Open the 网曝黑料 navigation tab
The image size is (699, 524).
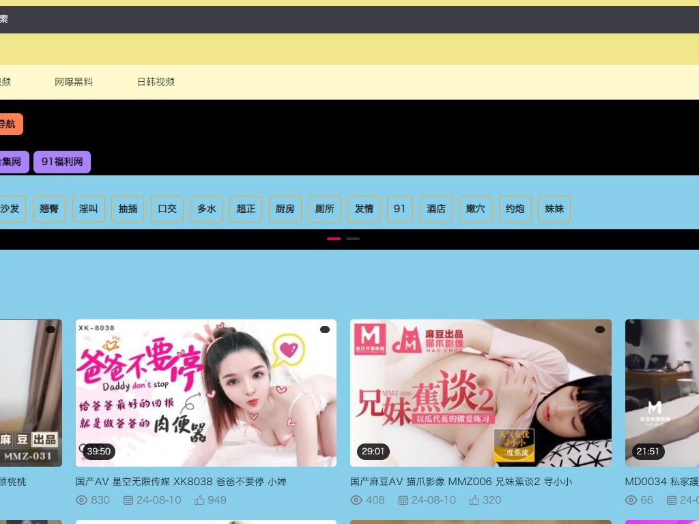pos(74,82)
